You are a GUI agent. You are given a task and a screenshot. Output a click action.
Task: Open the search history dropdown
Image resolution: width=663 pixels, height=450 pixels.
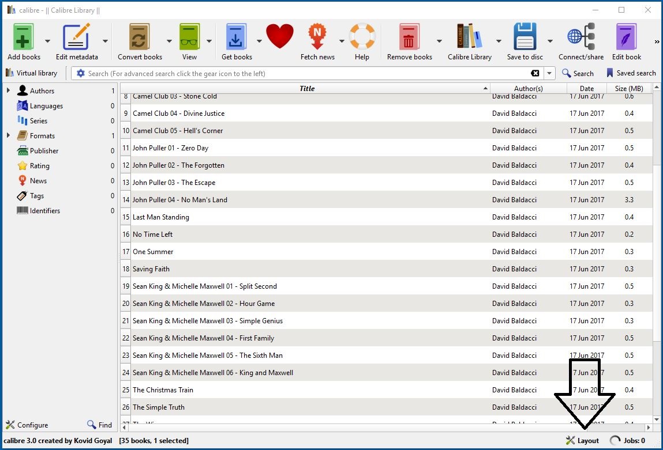click(x=549, y=73)
